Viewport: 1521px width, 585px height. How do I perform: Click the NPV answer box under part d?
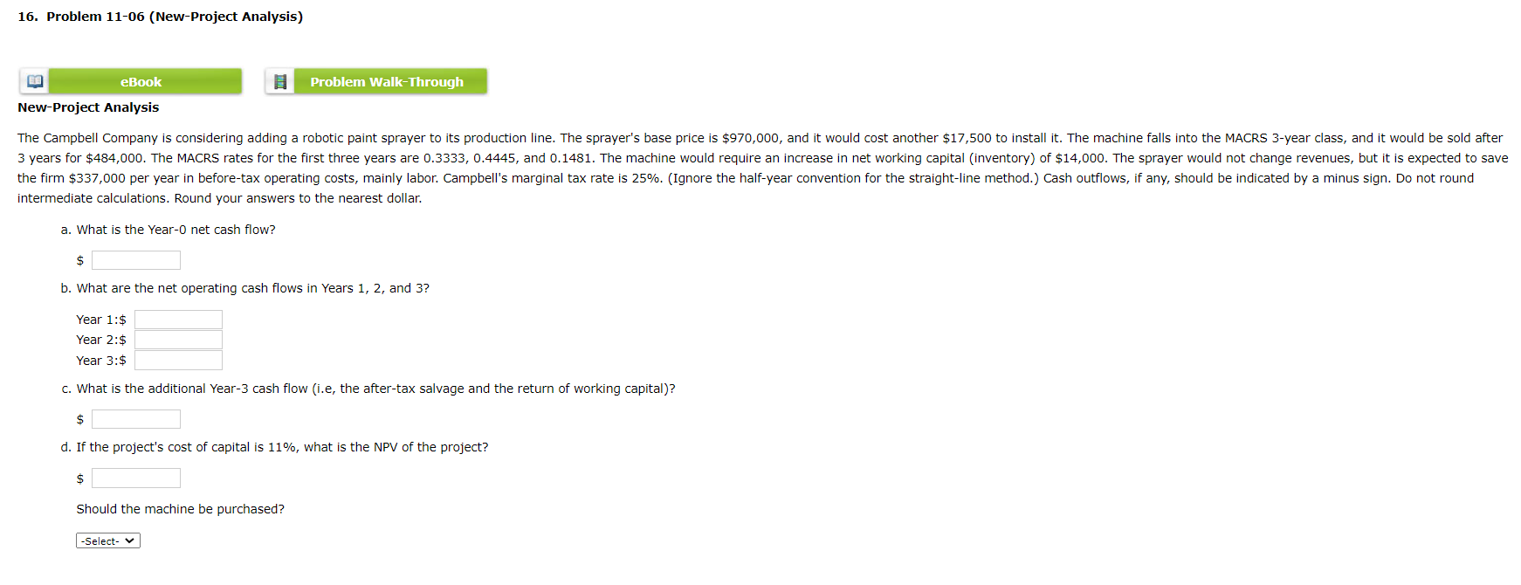click(x=135, y=478)
